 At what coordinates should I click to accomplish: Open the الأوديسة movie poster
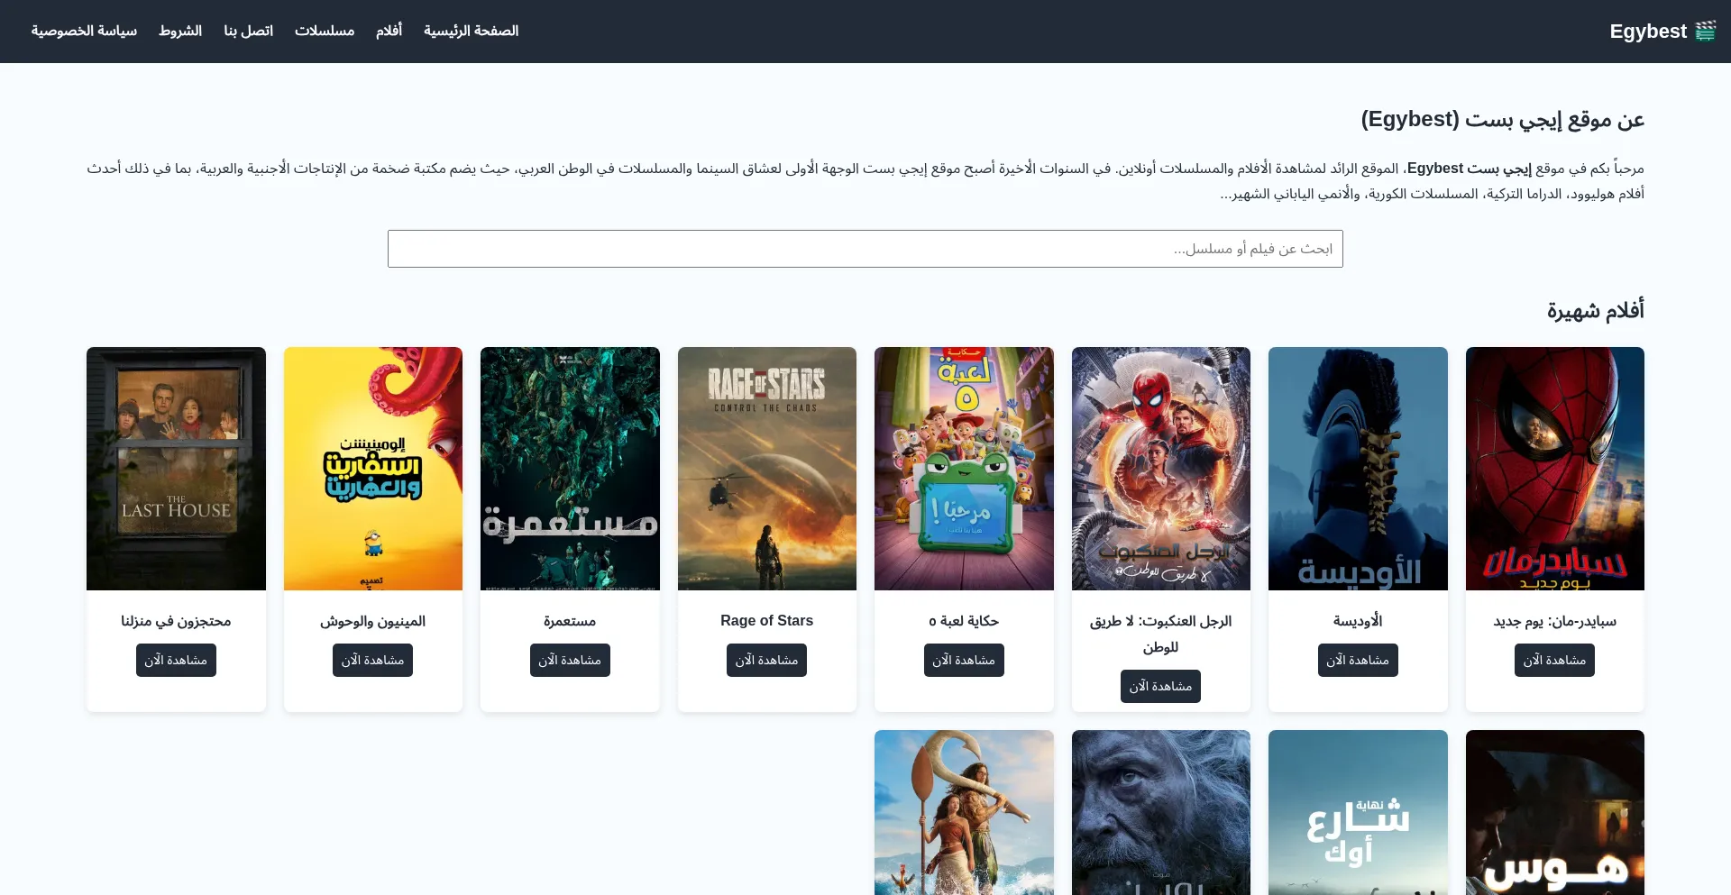coord(1358,469)
